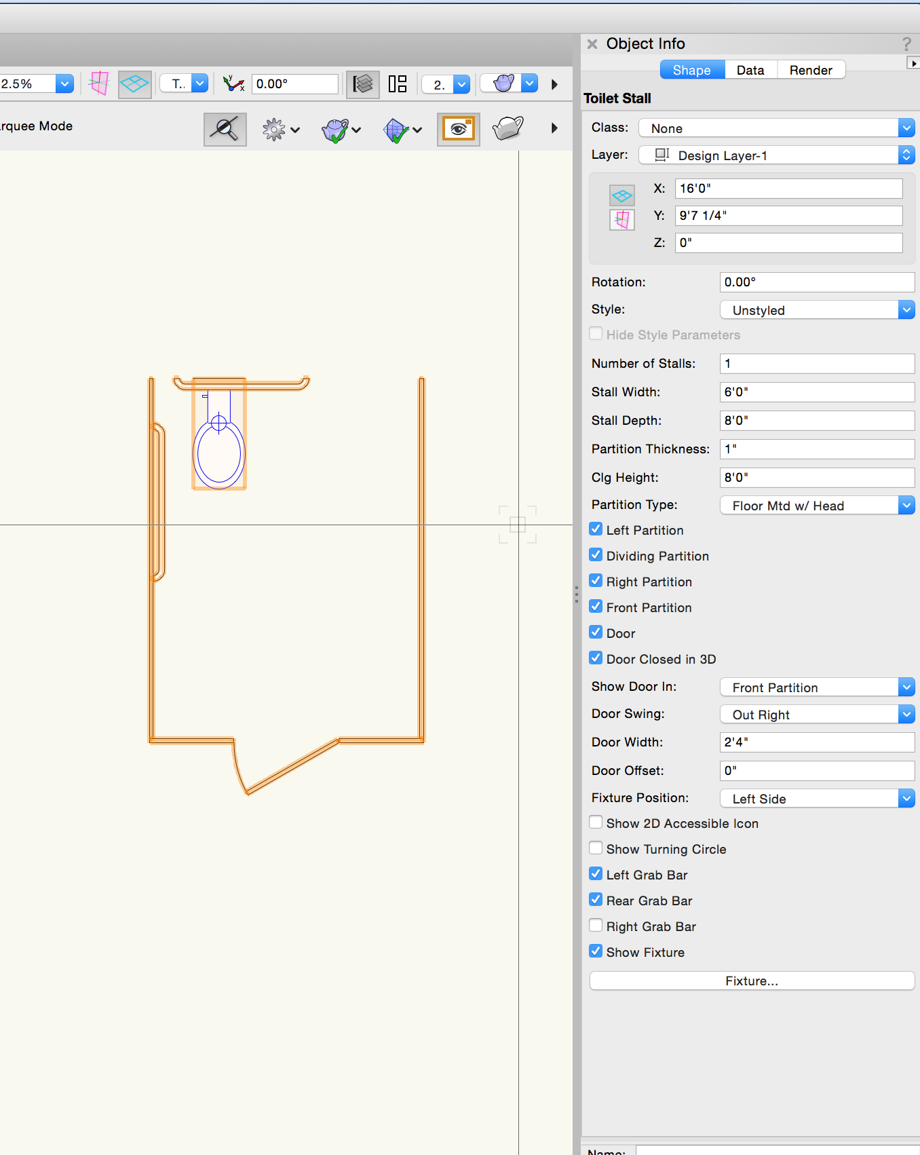The width and height of the screenshot is (920, 1155).
Task: Click the pink working plane view icon
Action: 99,83
